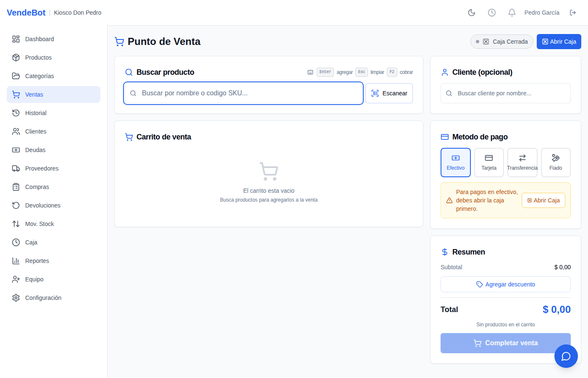Click the Escanear barcode button
This screenshot has width=588, height=378.
389,93
